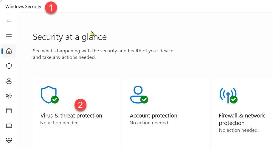Click 'No action needed' under Account protection
The height and width of the screenshot is (149, 273).
pyautogui.click(x=149, y=123)
